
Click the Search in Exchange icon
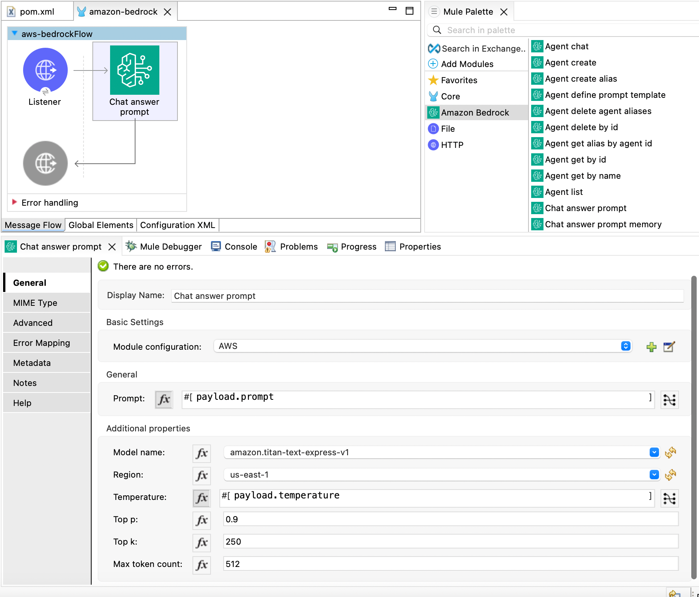point(434,49)
